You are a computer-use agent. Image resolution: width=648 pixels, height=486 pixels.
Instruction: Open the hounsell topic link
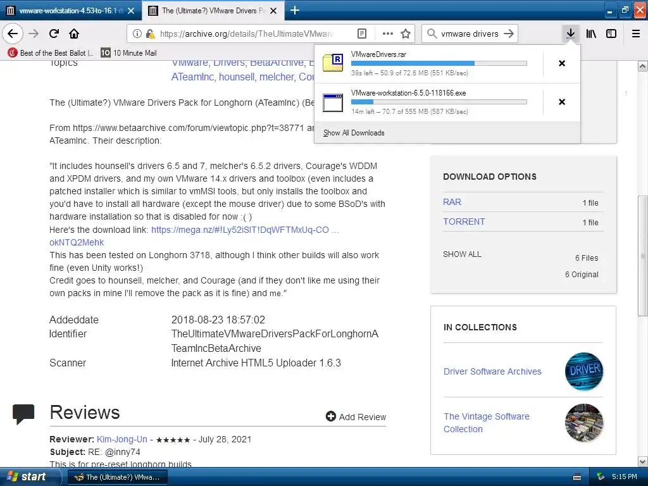(x=237, y=77)
